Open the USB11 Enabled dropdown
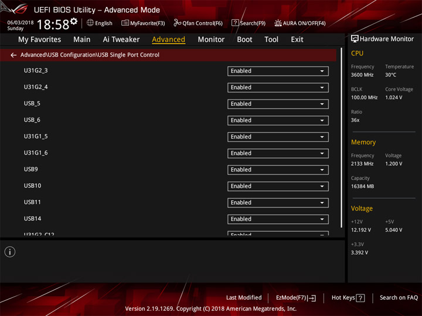422x316 pixels. 278,202
